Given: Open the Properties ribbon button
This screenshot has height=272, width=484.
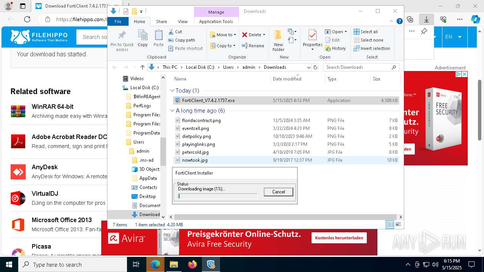Looking at the screenshot, I should [312, 40].
